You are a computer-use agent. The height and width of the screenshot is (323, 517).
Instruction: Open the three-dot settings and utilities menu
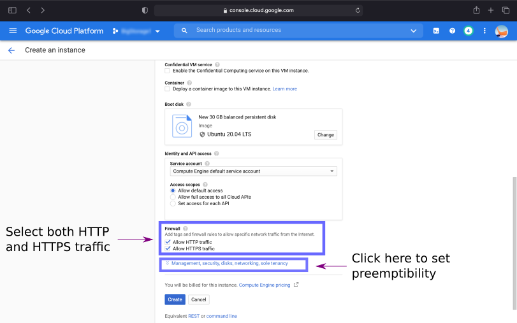tap(484, 31)
